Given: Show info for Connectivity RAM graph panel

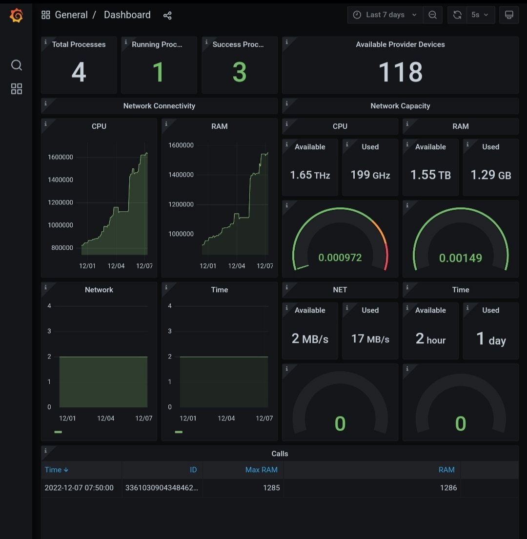Looking at the screenshot, I should point(166,123).
